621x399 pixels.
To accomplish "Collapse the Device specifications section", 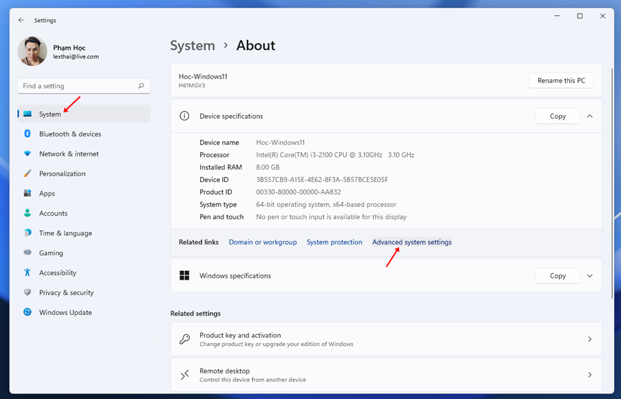I will click(590, 116).
